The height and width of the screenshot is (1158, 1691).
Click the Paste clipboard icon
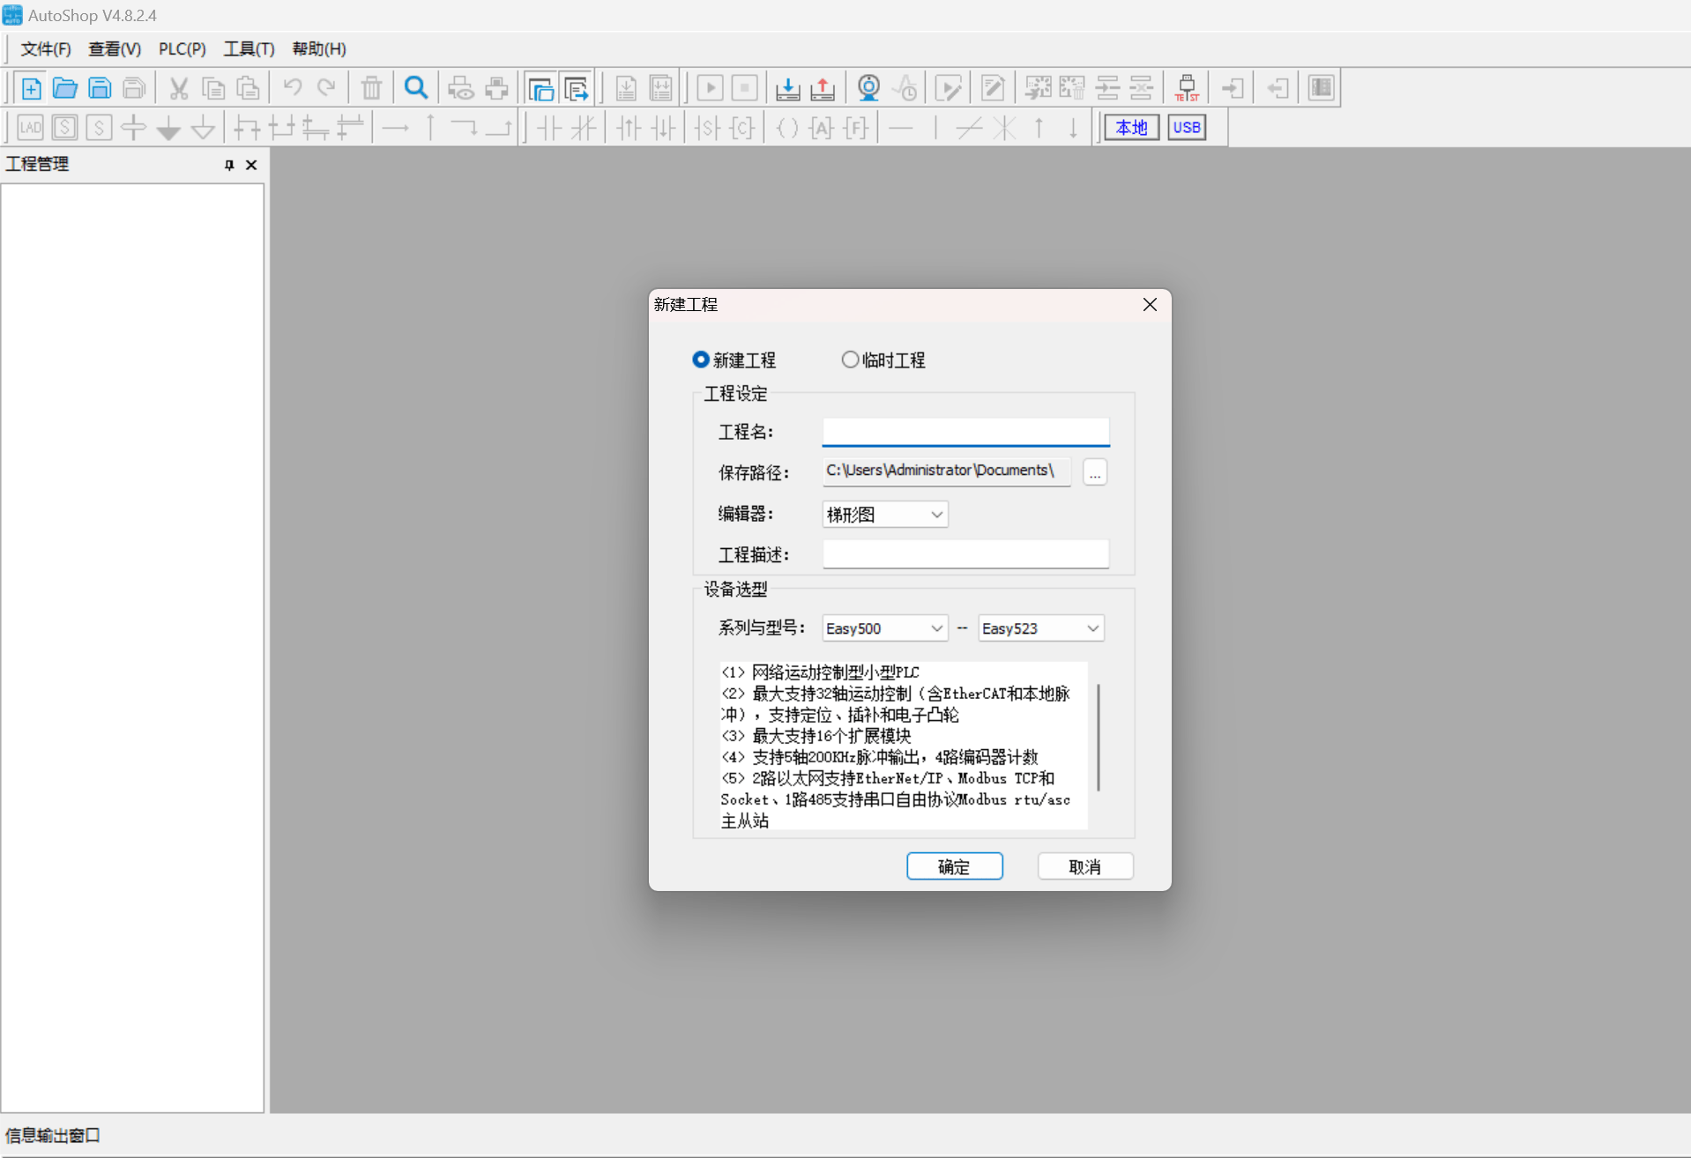[x=249, y=88]
